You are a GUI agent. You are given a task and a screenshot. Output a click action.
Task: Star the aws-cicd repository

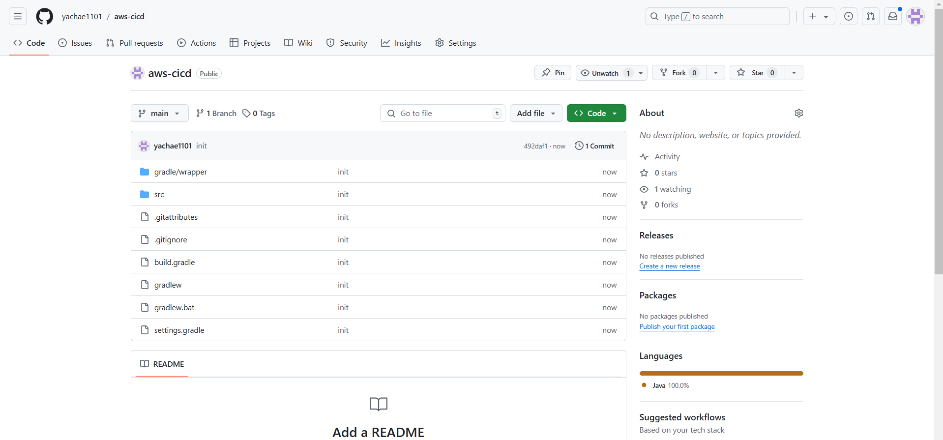[757, 73]
